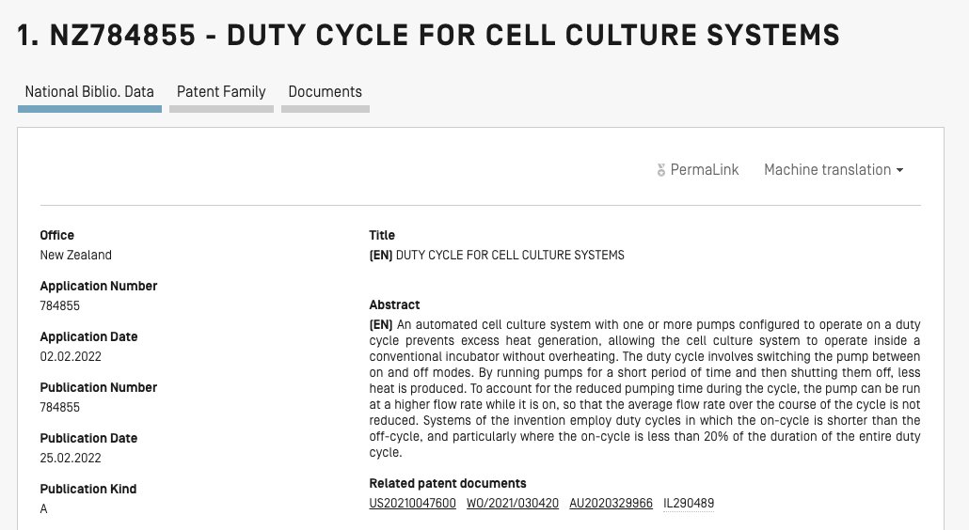This screenshot has height=530, width=969.
Task: Open the Patent Family tab
Action: [221, 92]
